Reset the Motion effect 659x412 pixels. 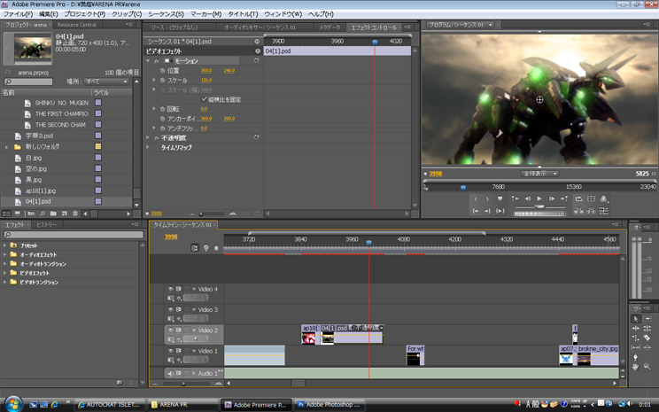[257, 61]
